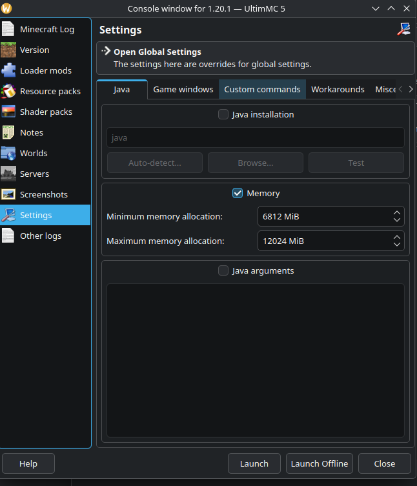417x486 pixels.
Task: Open Help from the bottom left
Action: coord(28,463)
